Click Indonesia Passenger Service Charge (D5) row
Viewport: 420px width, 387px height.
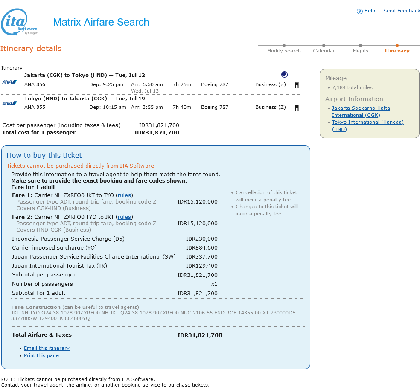pos(115,239)
